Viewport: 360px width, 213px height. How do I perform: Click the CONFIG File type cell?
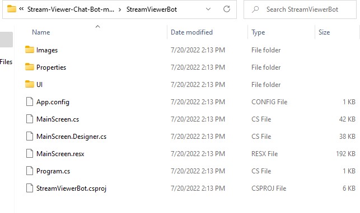pos(269,101)
